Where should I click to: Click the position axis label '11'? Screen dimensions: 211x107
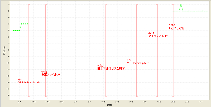pos(8,69)
